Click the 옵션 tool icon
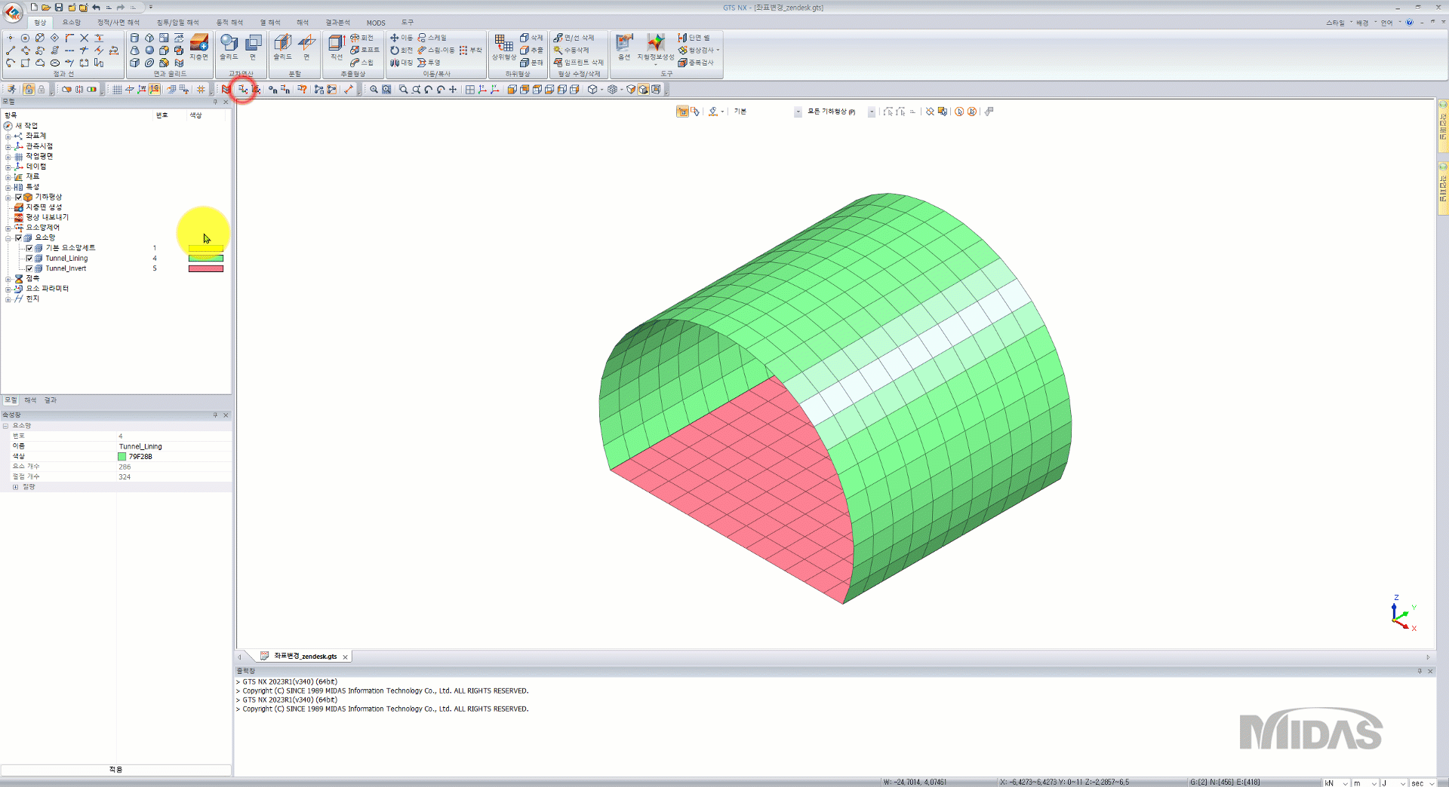This screenshot has height=787, width=1449. [624, 47]
